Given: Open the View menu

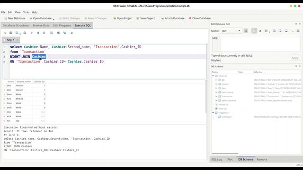Looking at the screenshot, I should pos(18,12).
